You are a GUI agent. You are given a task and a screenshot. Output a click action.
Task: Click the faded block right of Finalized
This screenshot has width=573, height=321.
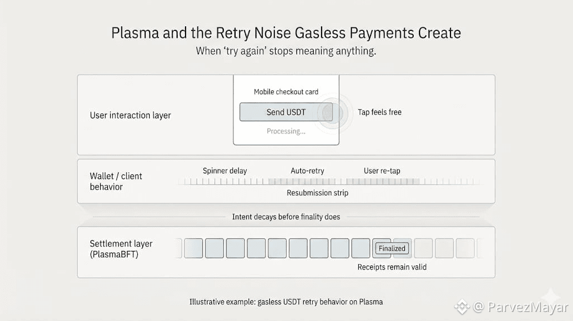coord(423,248)
